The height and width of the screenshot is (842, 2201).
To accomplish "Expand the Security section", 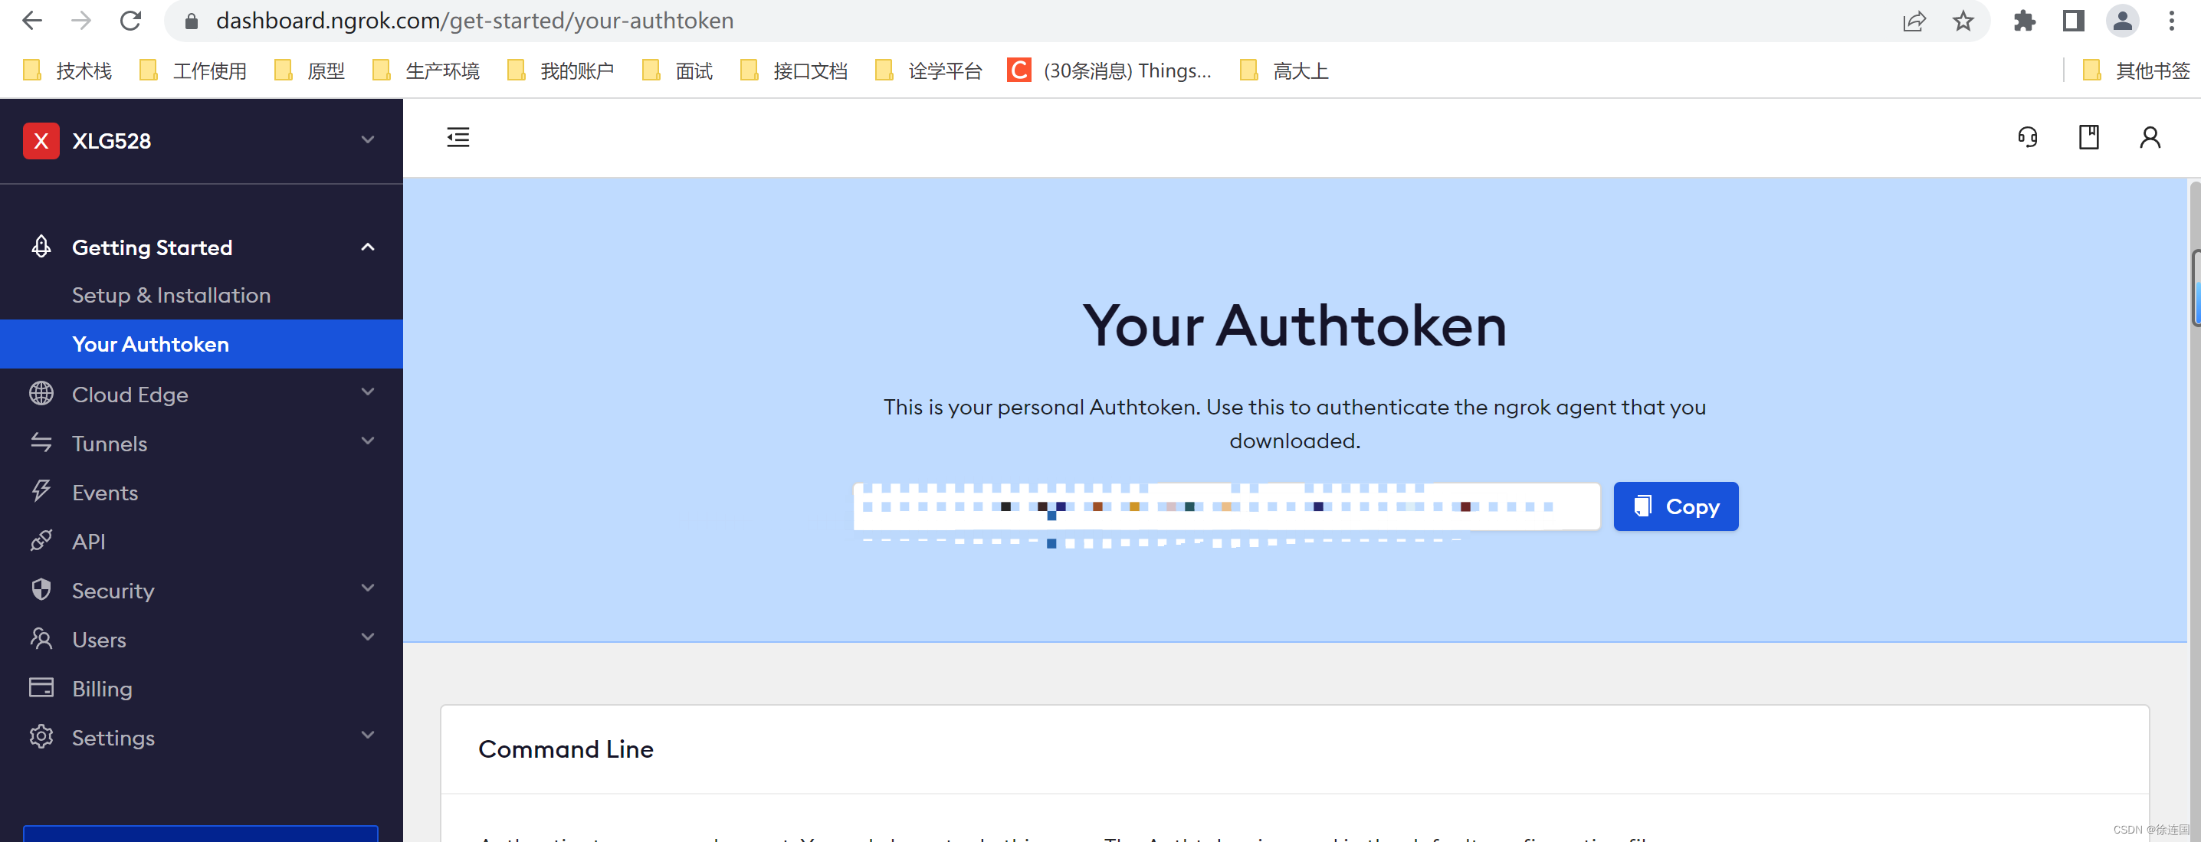I will click(367, 588).
